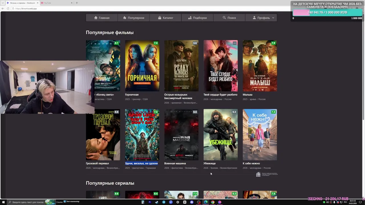Open the Грозовой перевал poster
Viewport: 365px width, 205px height.
(x=103, y=135)
